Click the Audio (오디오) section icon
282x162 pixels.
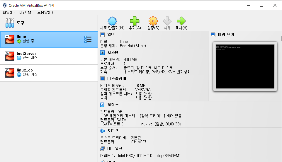102,131
